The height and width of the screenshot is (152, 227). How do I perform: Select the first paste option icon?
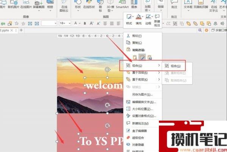[x=135, y=57]
